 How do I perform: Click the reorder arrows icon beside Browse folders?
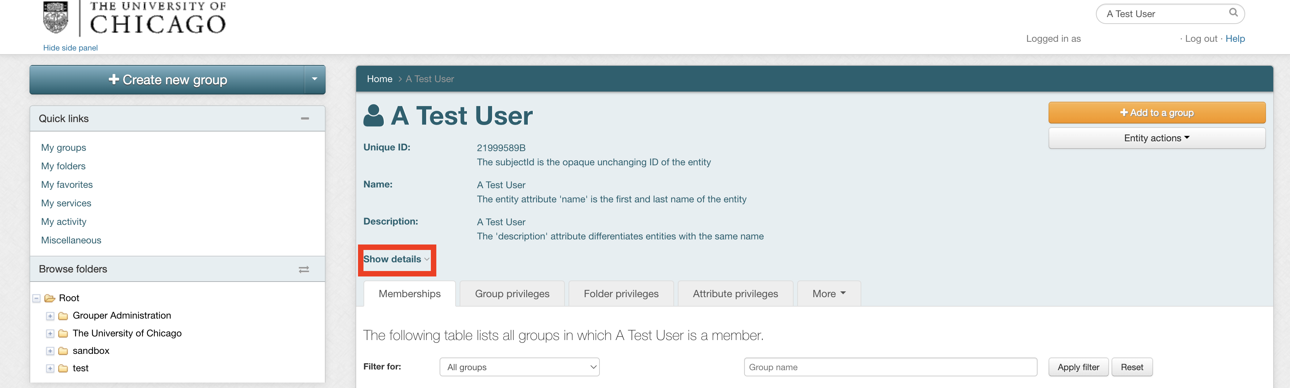(304, 269)
